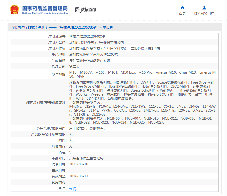Select registration number 粤械注准20212060859 cell
227x196 pixels.
143,36
